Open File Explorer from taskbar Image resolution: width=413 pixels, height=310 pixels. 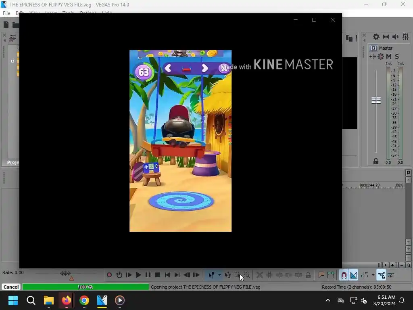point(49,300)
